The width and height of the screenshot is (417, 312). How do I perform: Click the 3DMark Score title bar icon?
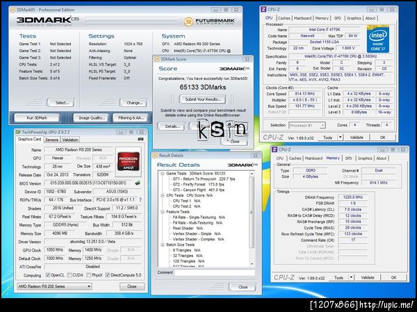157,59
